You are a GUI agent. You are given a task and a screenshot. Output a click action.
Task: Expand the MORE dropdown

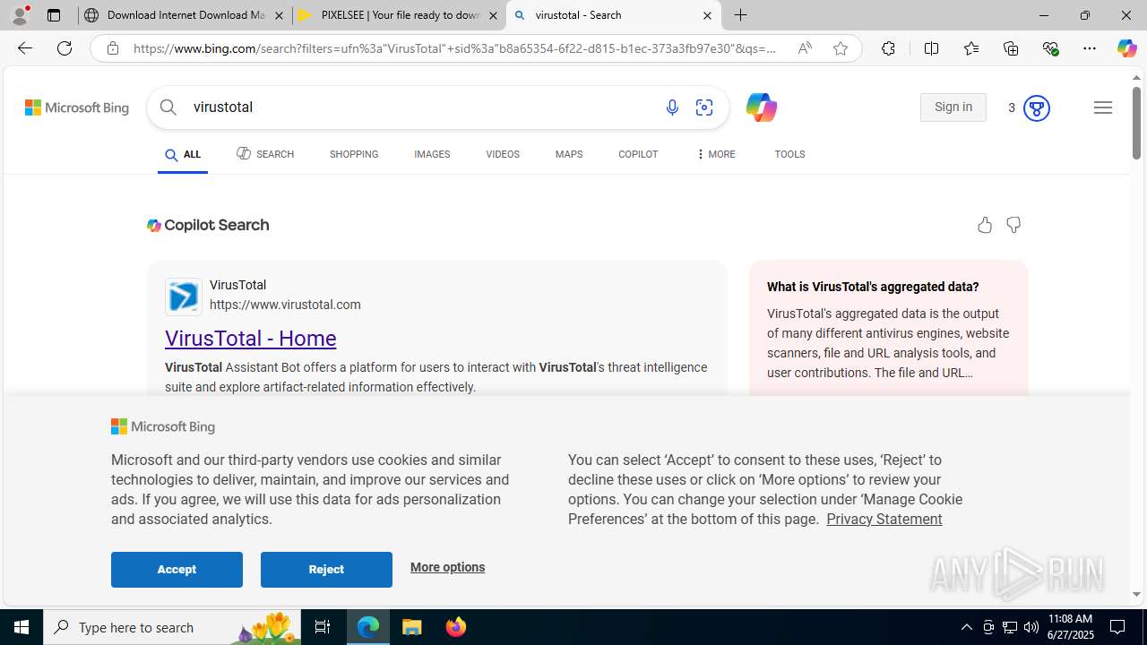[715, 155]
